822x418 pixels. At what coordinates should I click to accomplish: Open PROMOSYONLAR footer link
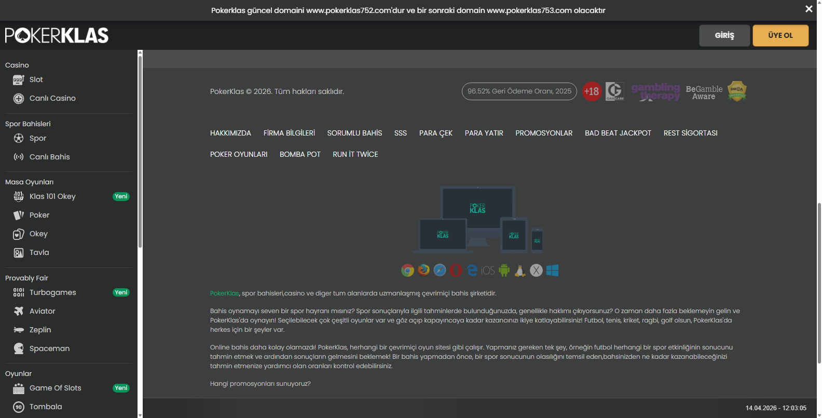pyautogui.click(x=544, y=133)
